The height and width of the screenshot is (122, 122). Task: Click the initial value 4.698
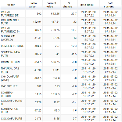38,70
